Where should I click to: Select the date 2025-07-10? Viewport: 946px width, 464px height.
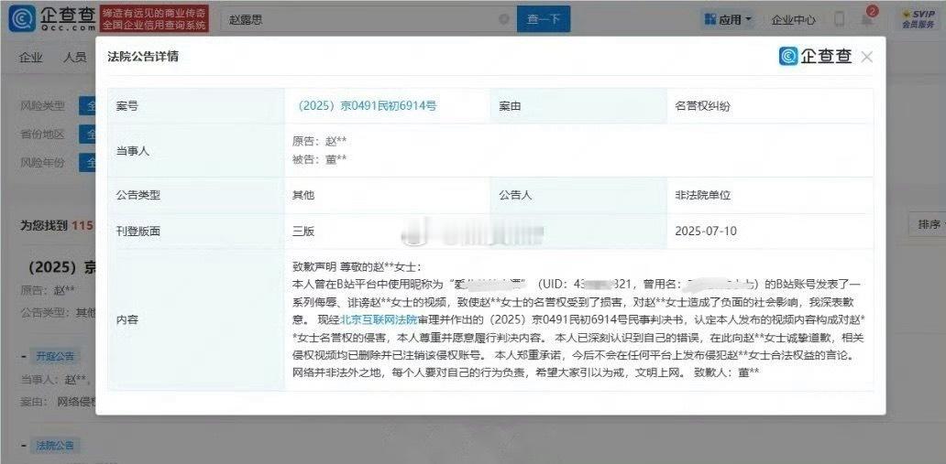(706, 231)
